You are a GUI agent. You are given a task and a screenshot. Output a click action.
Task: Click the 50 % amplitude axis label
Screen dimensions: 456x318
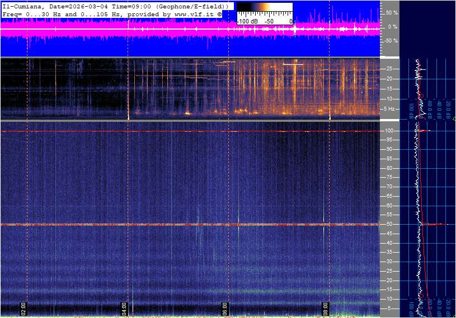(x=392, y=12)
